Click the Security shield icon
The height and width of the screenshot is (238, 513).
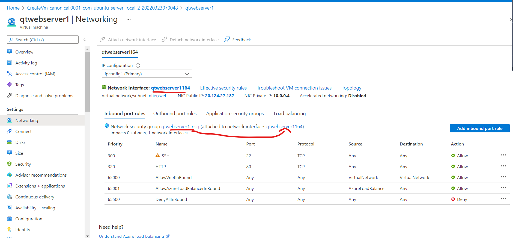point(10,164)
